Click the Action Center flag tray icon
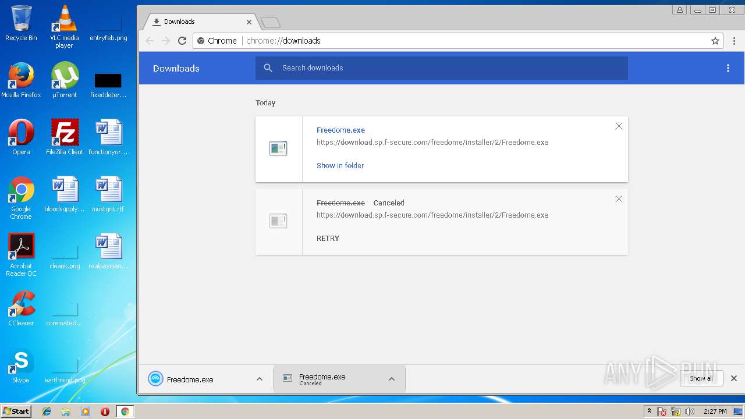 click(x=662, y=411)
